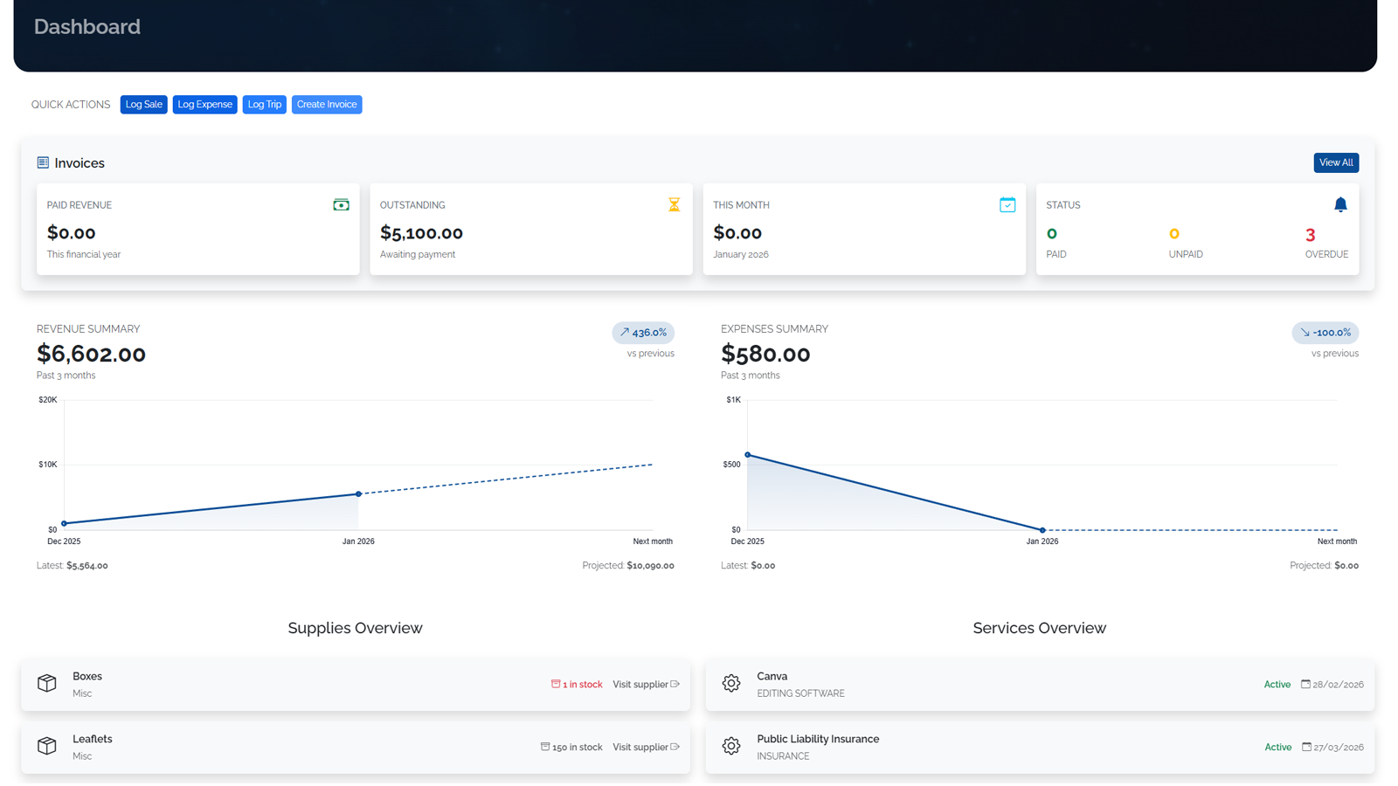Open the Visit supplier link for Boxes
Screen dimensions: 1398x786
pos(640,684)
